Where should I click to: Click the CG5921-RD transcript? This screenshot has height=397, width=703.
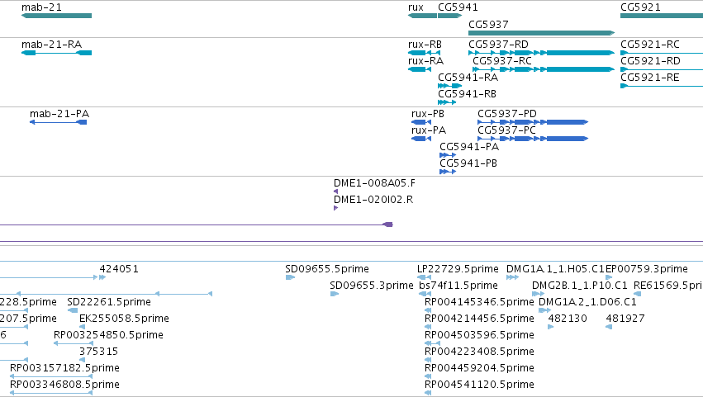[x=662, y=69]
